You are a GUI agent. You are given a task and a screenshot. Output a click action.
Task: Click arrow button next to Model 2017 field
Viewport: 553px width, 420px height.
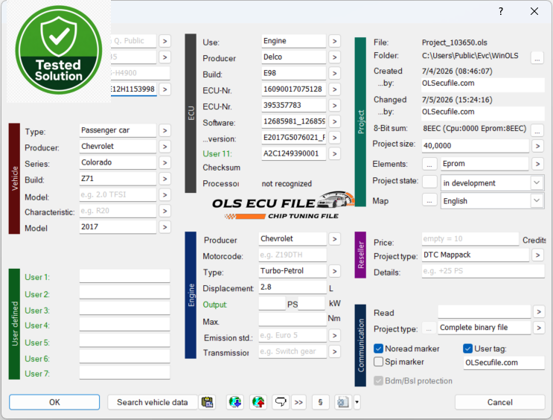[164, 227]
